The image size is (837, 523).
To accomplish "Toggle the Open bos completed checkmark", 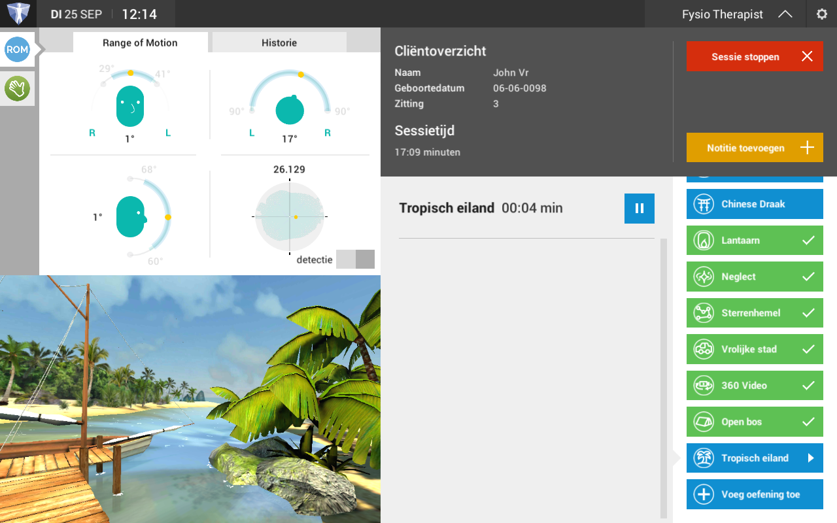I will [808, 422].
